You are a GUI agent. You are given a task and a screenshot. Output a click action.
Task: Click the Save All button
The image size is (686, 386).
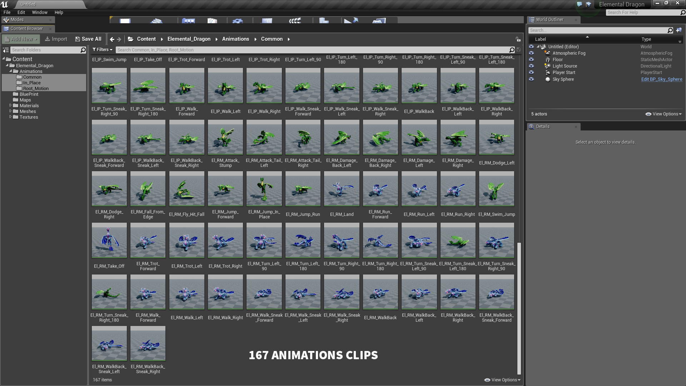coord(88,39)
